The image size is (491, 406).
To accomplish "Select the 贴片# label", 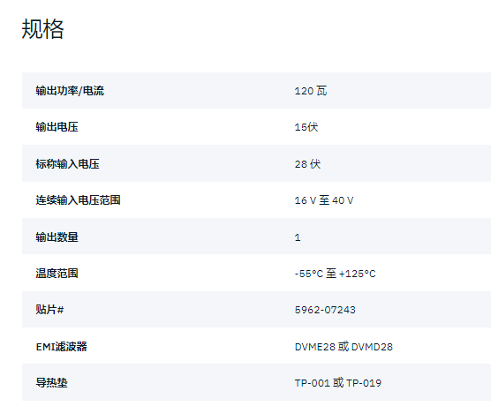I will pos(49,310).
